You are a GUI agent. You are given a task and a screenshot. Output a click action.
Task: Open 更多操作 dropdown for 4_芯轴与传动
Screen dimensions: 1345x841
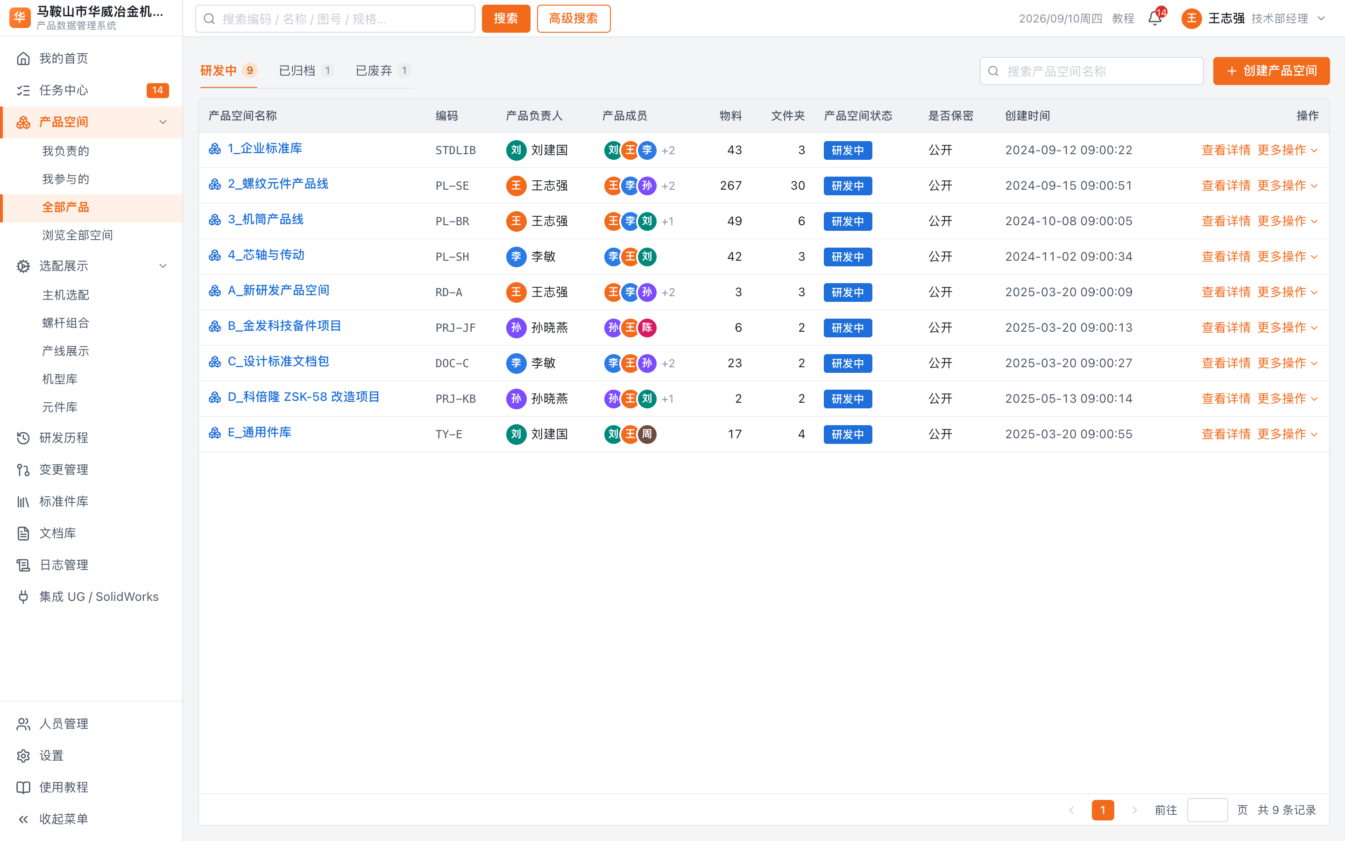[x=1287, y=257]
